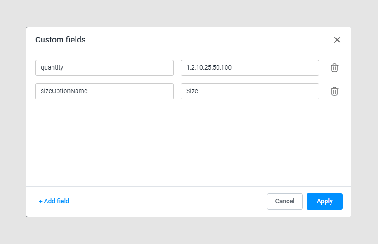Select the '+ Add field' link in footer
Screen dimensions: 378x244
click(x=54, y=202)
